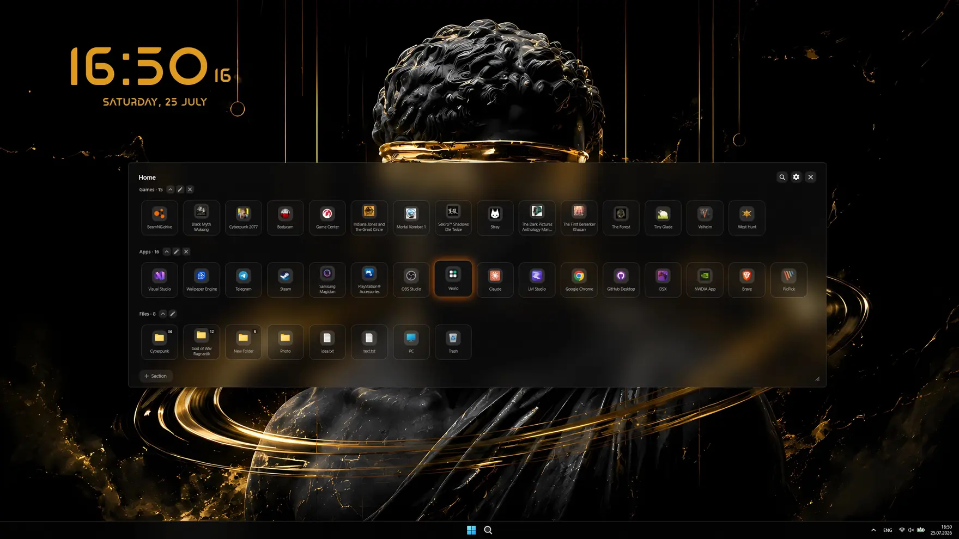Open the Steam app tile
The image size is (959, 539).
286,280
